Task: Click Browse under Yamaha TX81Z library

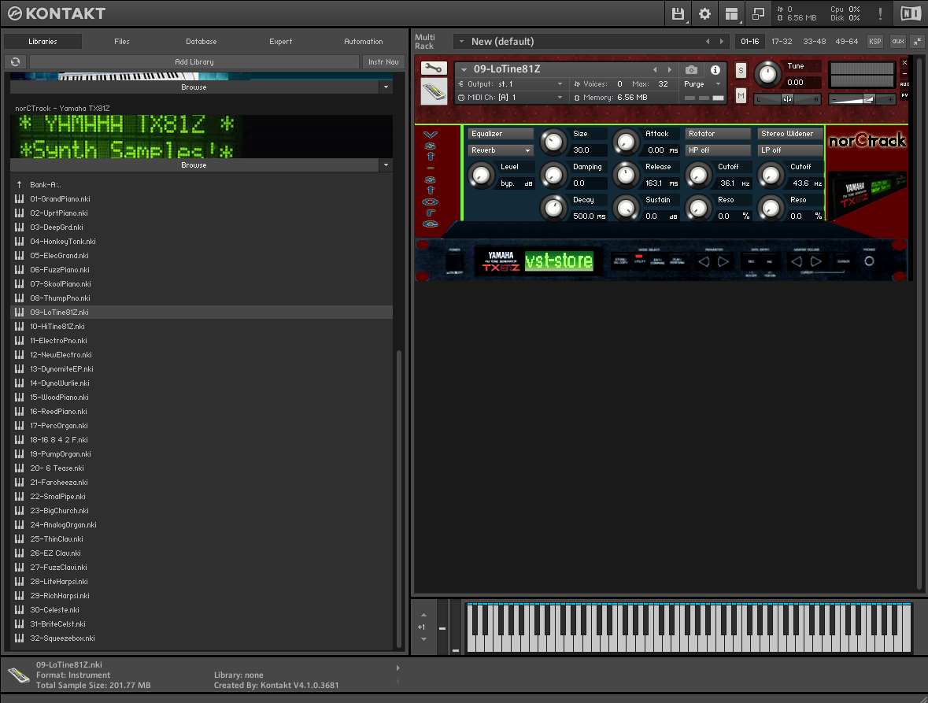Action: click(x=194, y=165)
